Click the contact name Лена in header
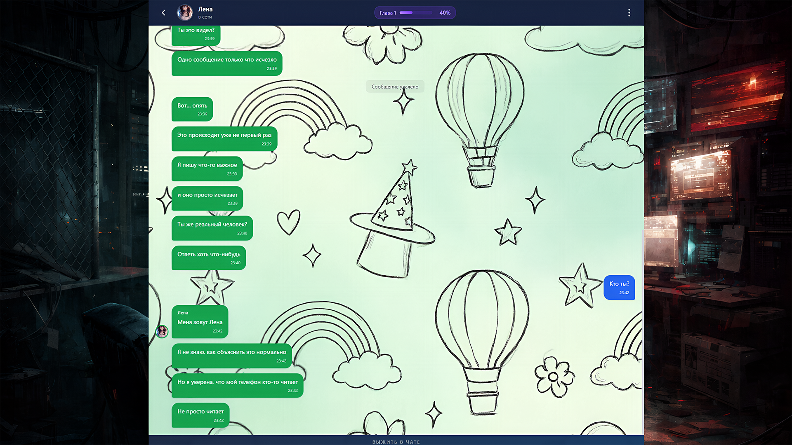The height and width of the screenshot is (445, 792). 205,9
